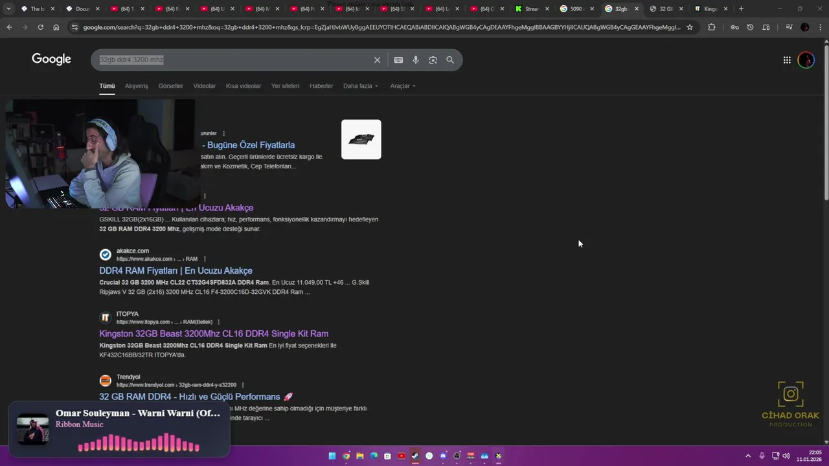Open the Windows Start menu

332,456
